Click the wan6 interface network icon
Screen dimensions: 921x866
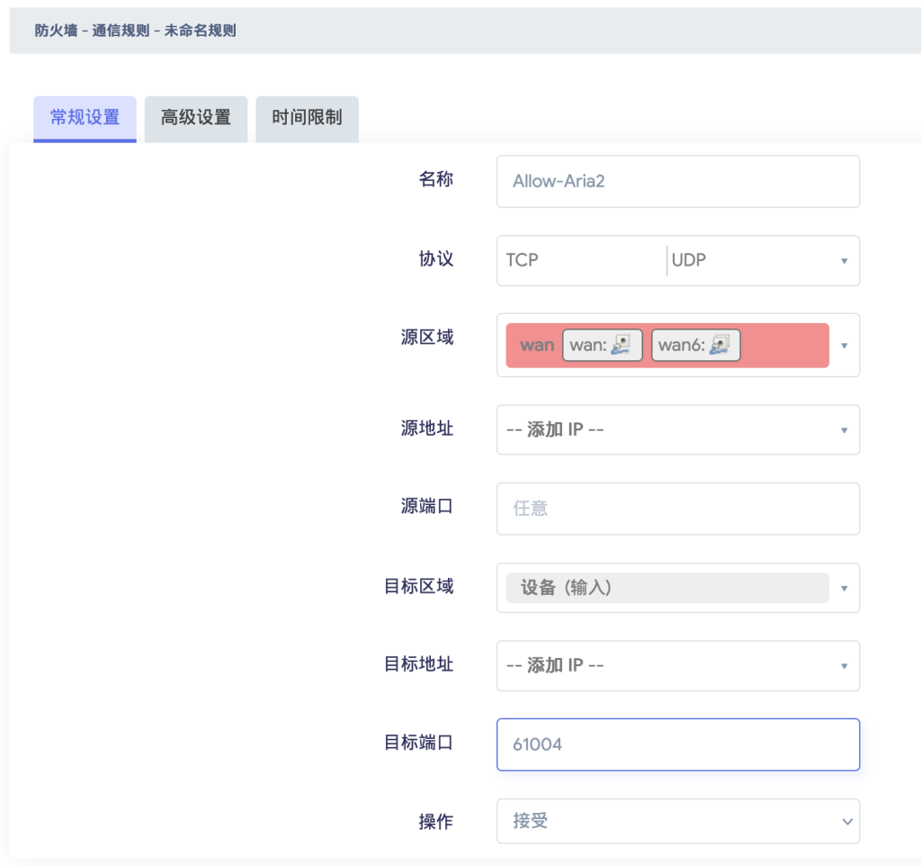click(x=720, y=346)
